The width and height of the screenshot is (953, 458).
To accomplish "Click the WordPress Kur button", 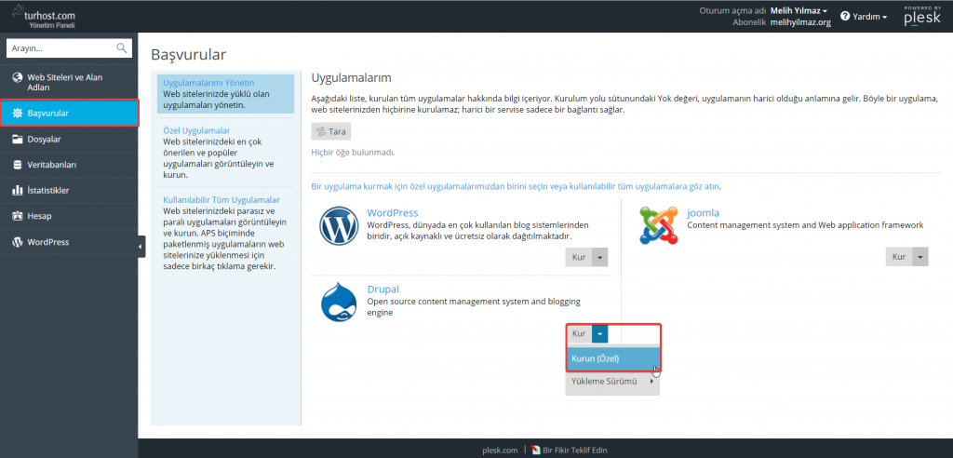I will (578, 258).
